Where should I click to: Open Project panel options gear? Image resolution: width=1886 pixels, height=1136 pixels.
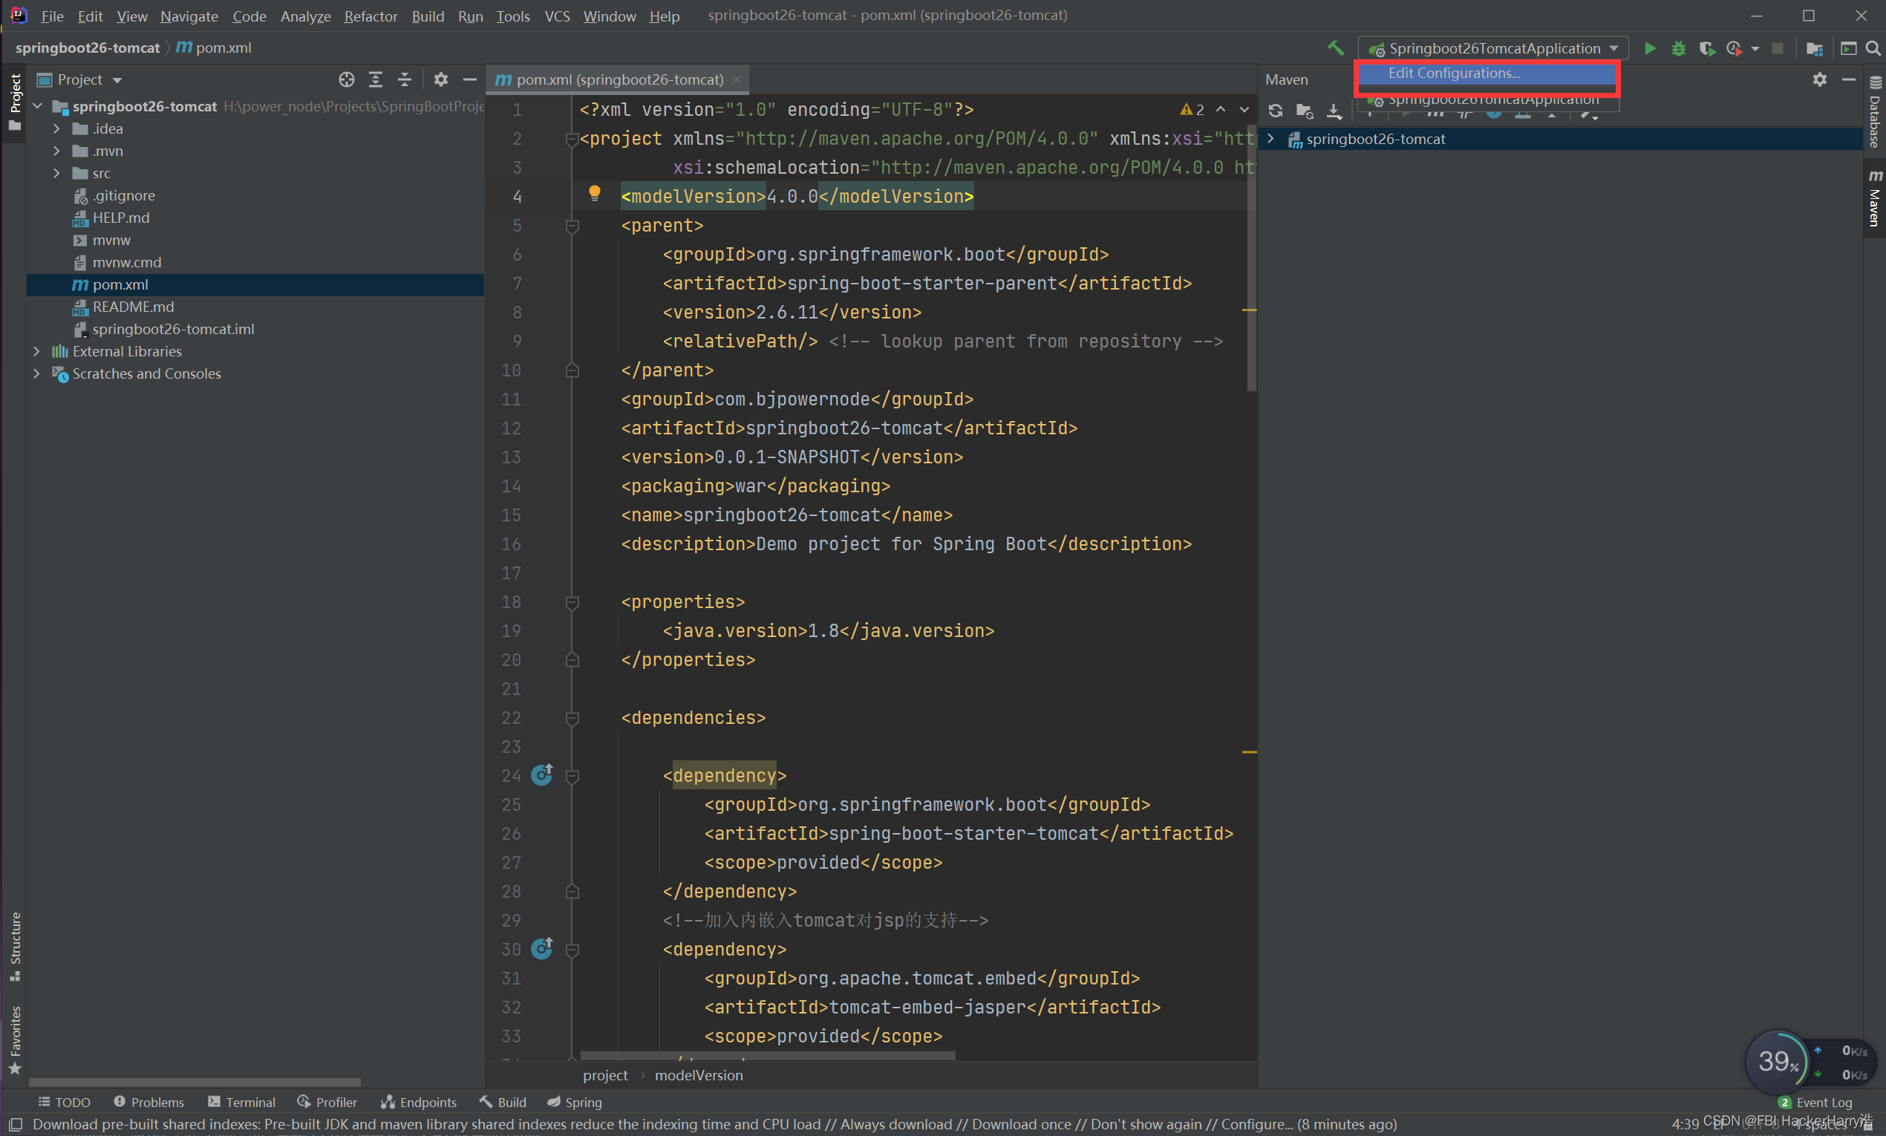tap(441, 79)
